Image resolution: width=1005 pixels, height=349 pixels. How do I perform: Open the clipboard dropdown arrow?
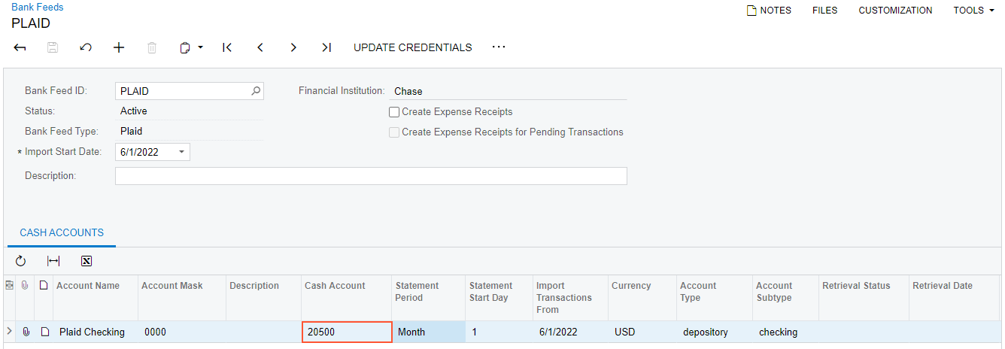(x=201, y=47)
